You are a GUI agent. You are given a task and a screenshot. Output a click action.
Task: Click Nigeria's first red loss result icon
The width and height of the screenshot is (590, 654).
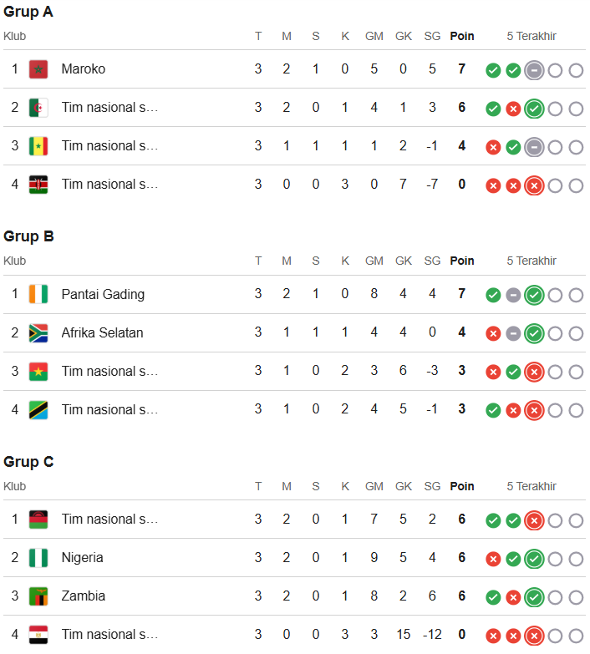493,559
